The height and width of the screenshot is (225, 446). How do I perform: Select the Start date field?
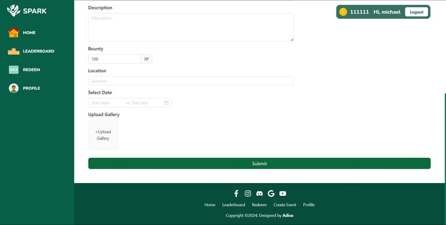(x=107, y=103)
